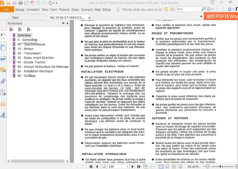The width and height of the screenshot is (238, 169).
Task: Select the Hand tool in the quick toolbar
Action: click(50, 3)
